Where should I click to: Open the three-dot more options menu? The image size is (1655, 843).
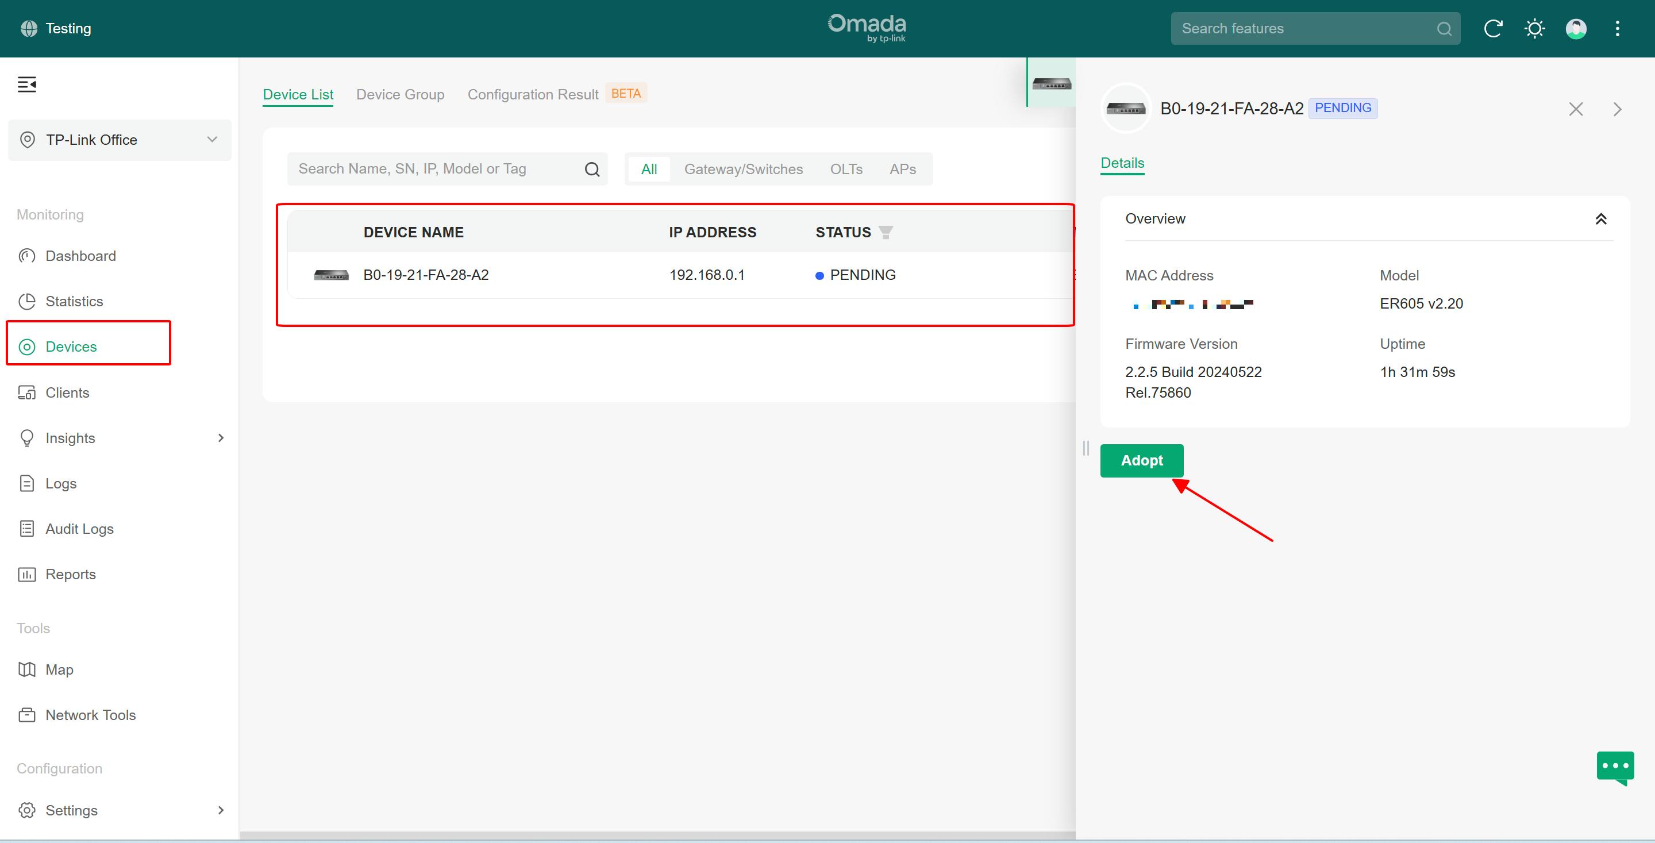[x=1617, y=28]
